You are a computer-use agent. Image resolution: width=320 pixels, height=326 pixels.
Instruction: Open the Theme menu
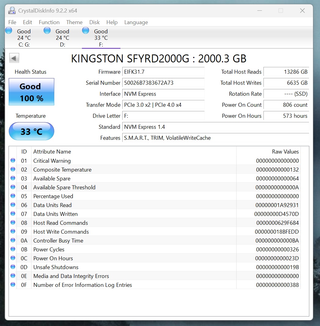pos(74,22)
